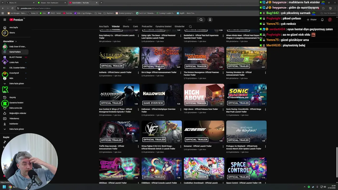Click the YouTube search input field

(161, 20)
